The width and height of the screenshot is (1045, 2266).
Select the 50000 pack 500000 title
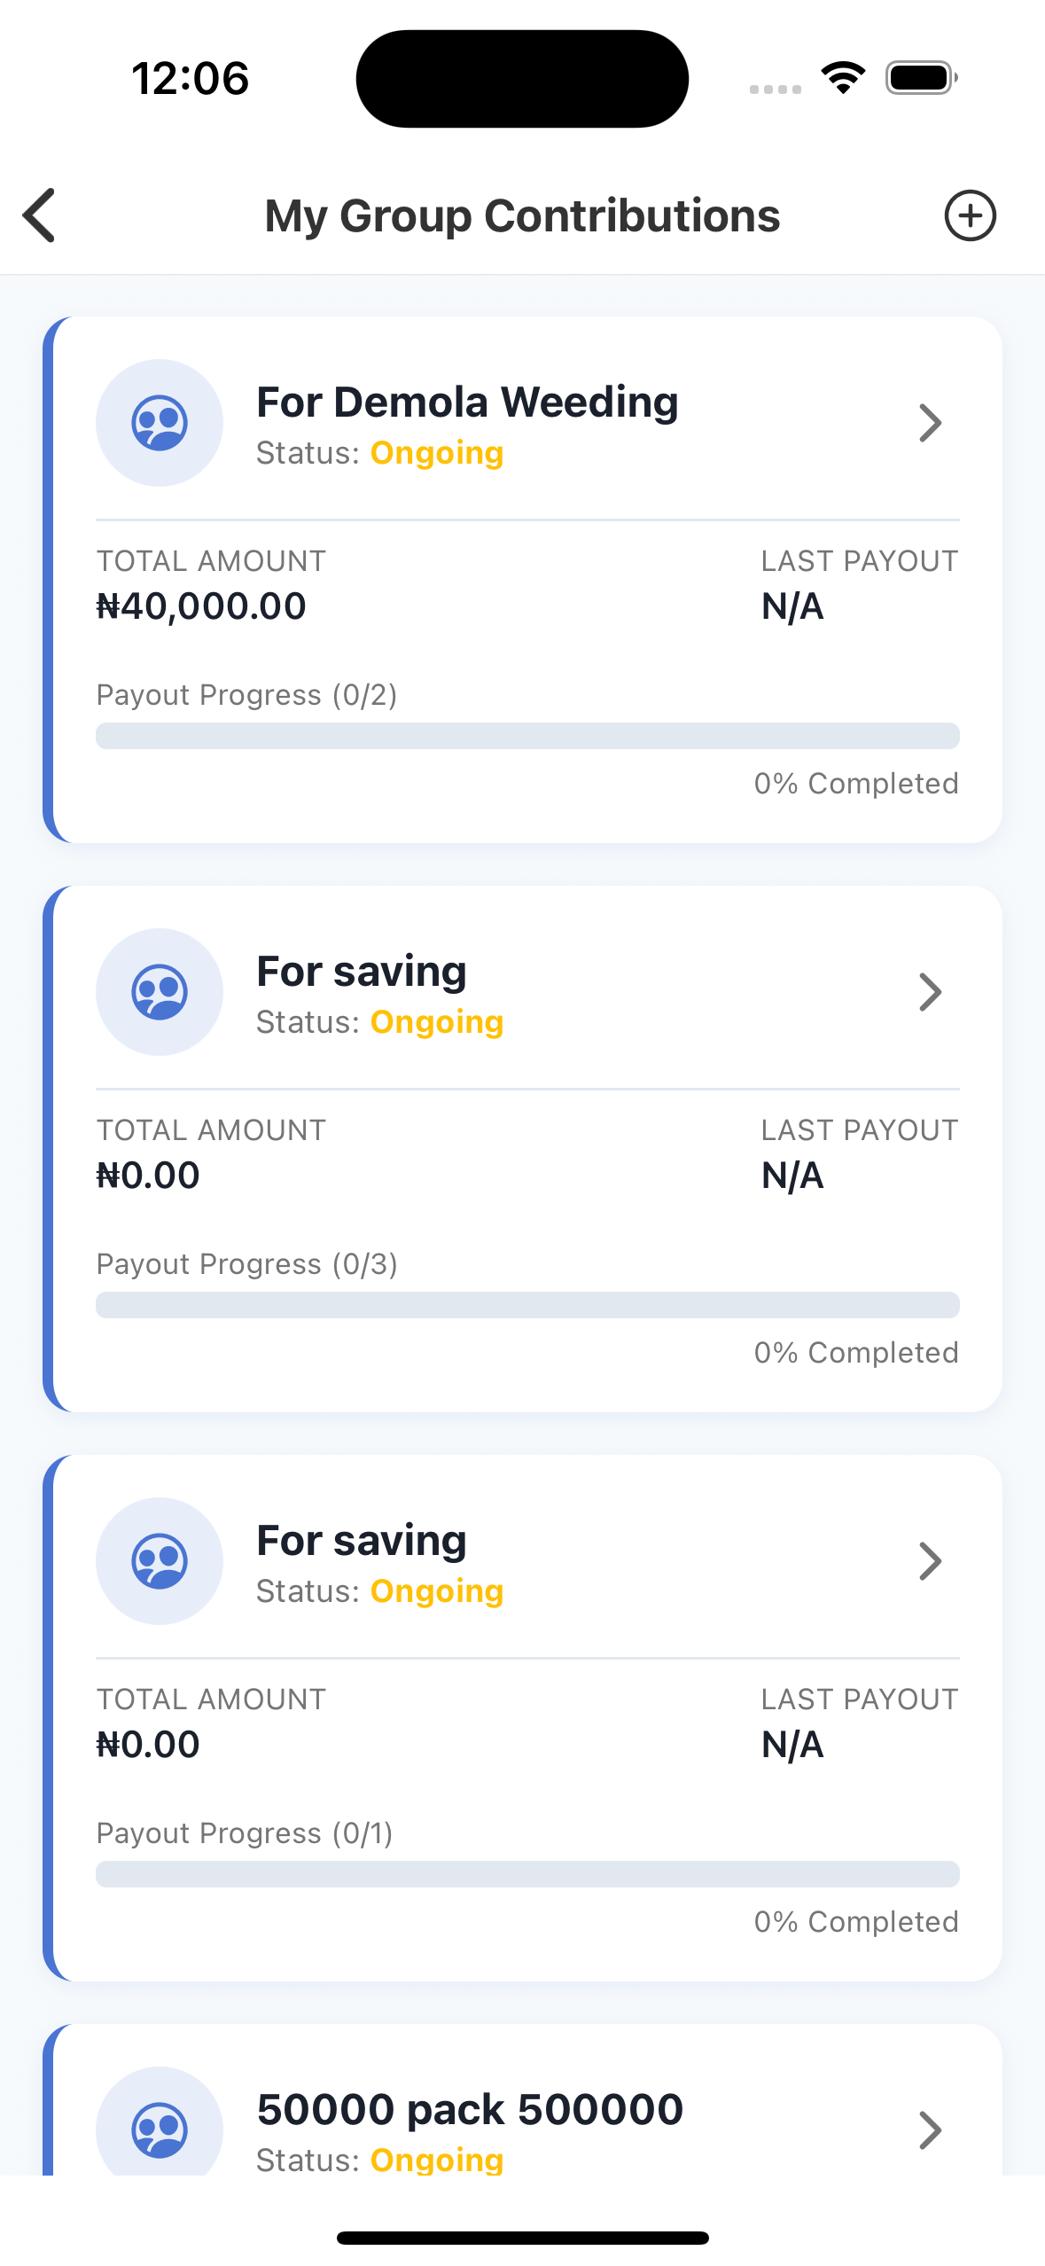point(470,2109)
